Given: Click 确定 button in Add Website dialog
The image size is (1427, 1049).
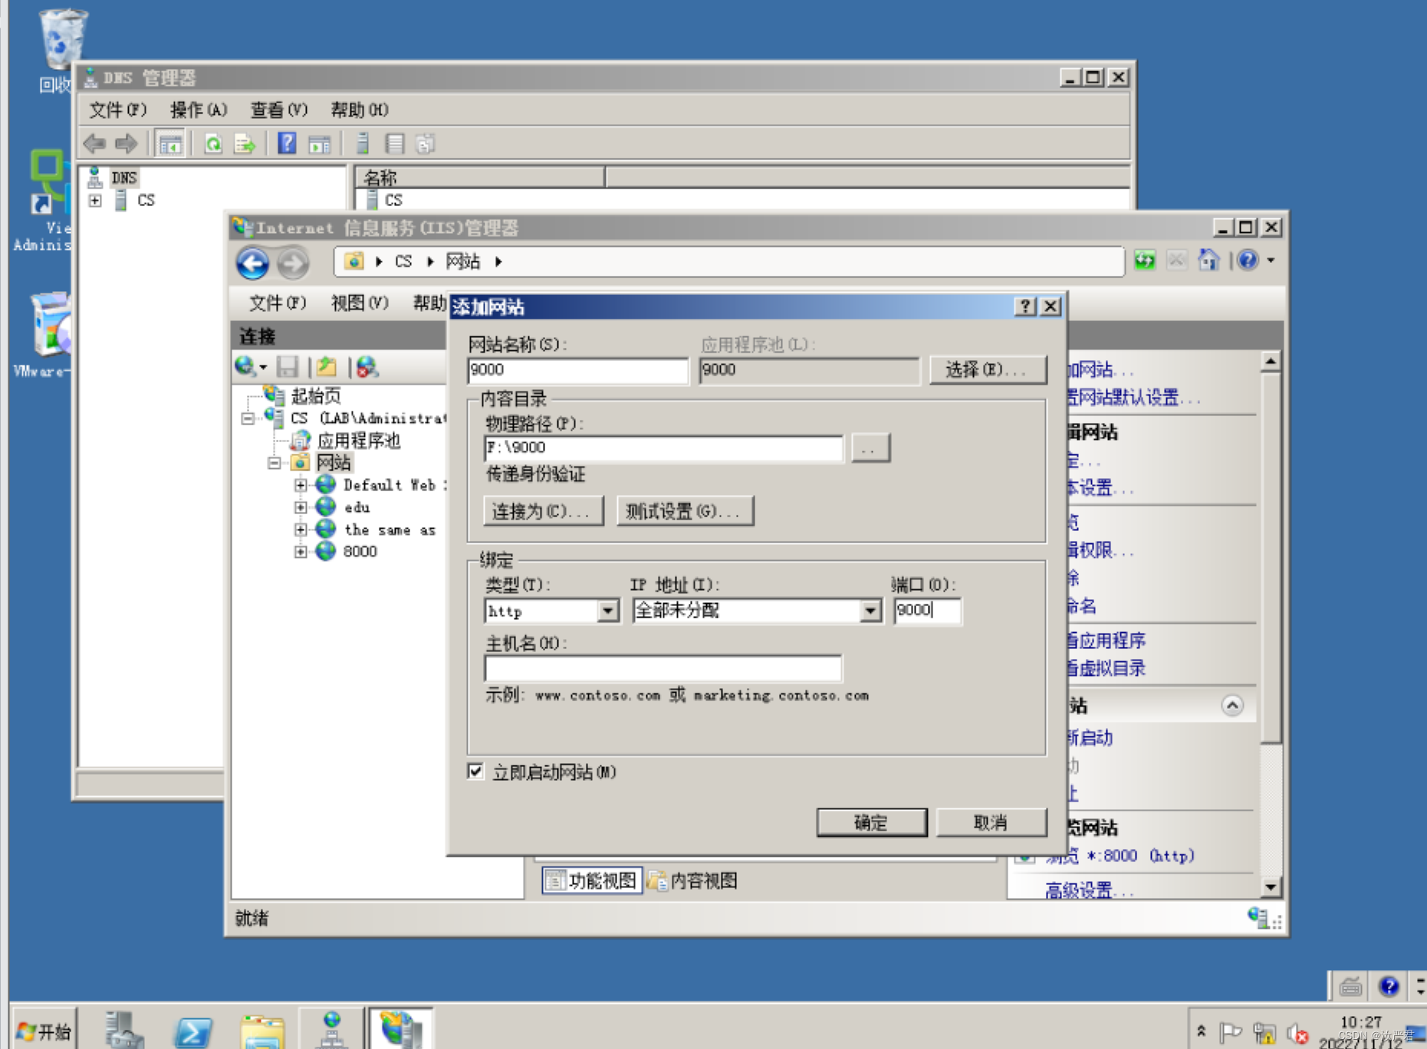Looking at the screenshot, I should tap(872, 823).
